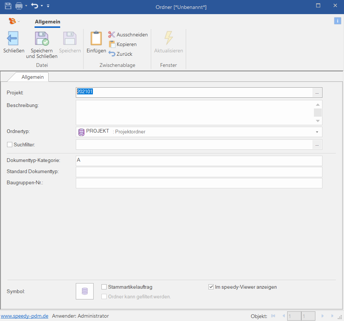Open the Ordnertyp dropdown list
The image size is (344, 321).
pyautogui.click(x=317, y=132)
